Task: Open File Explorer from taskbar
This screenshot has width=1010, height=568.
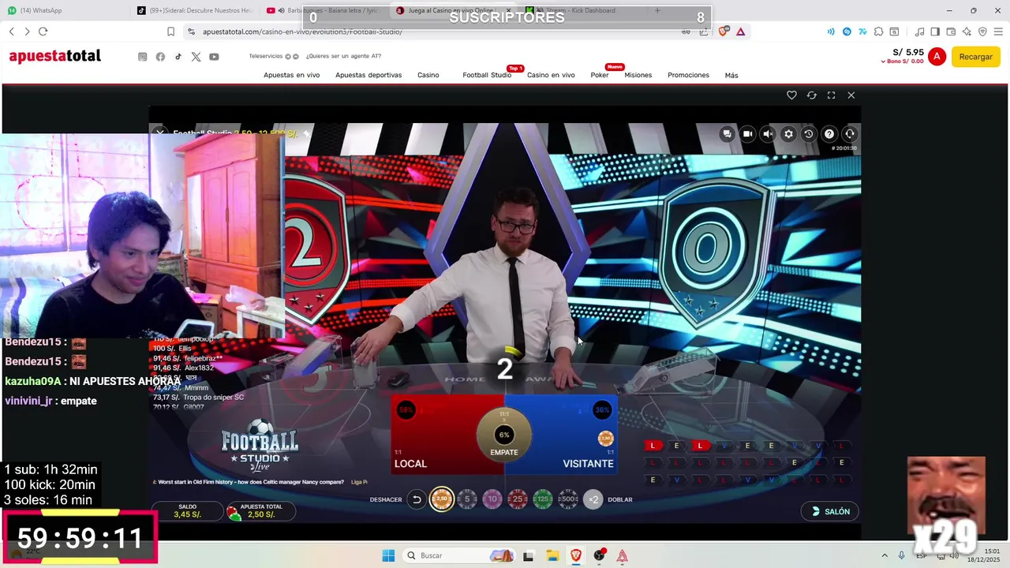Action: [x=552, y=555]
